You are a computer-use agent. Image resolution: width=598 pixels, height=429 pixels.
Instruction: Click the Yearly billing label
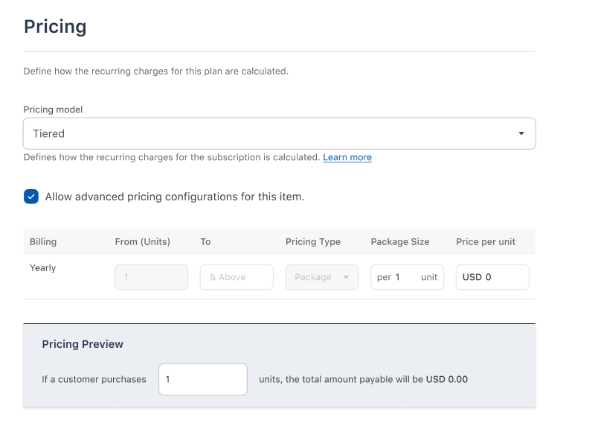pos(42,267)
